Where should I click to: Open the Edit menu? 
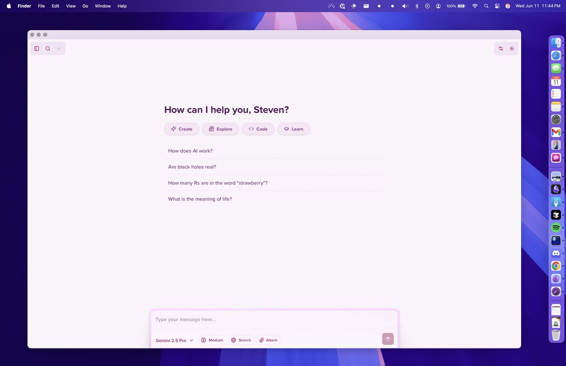pyautogui.click(x=56, y=6)
